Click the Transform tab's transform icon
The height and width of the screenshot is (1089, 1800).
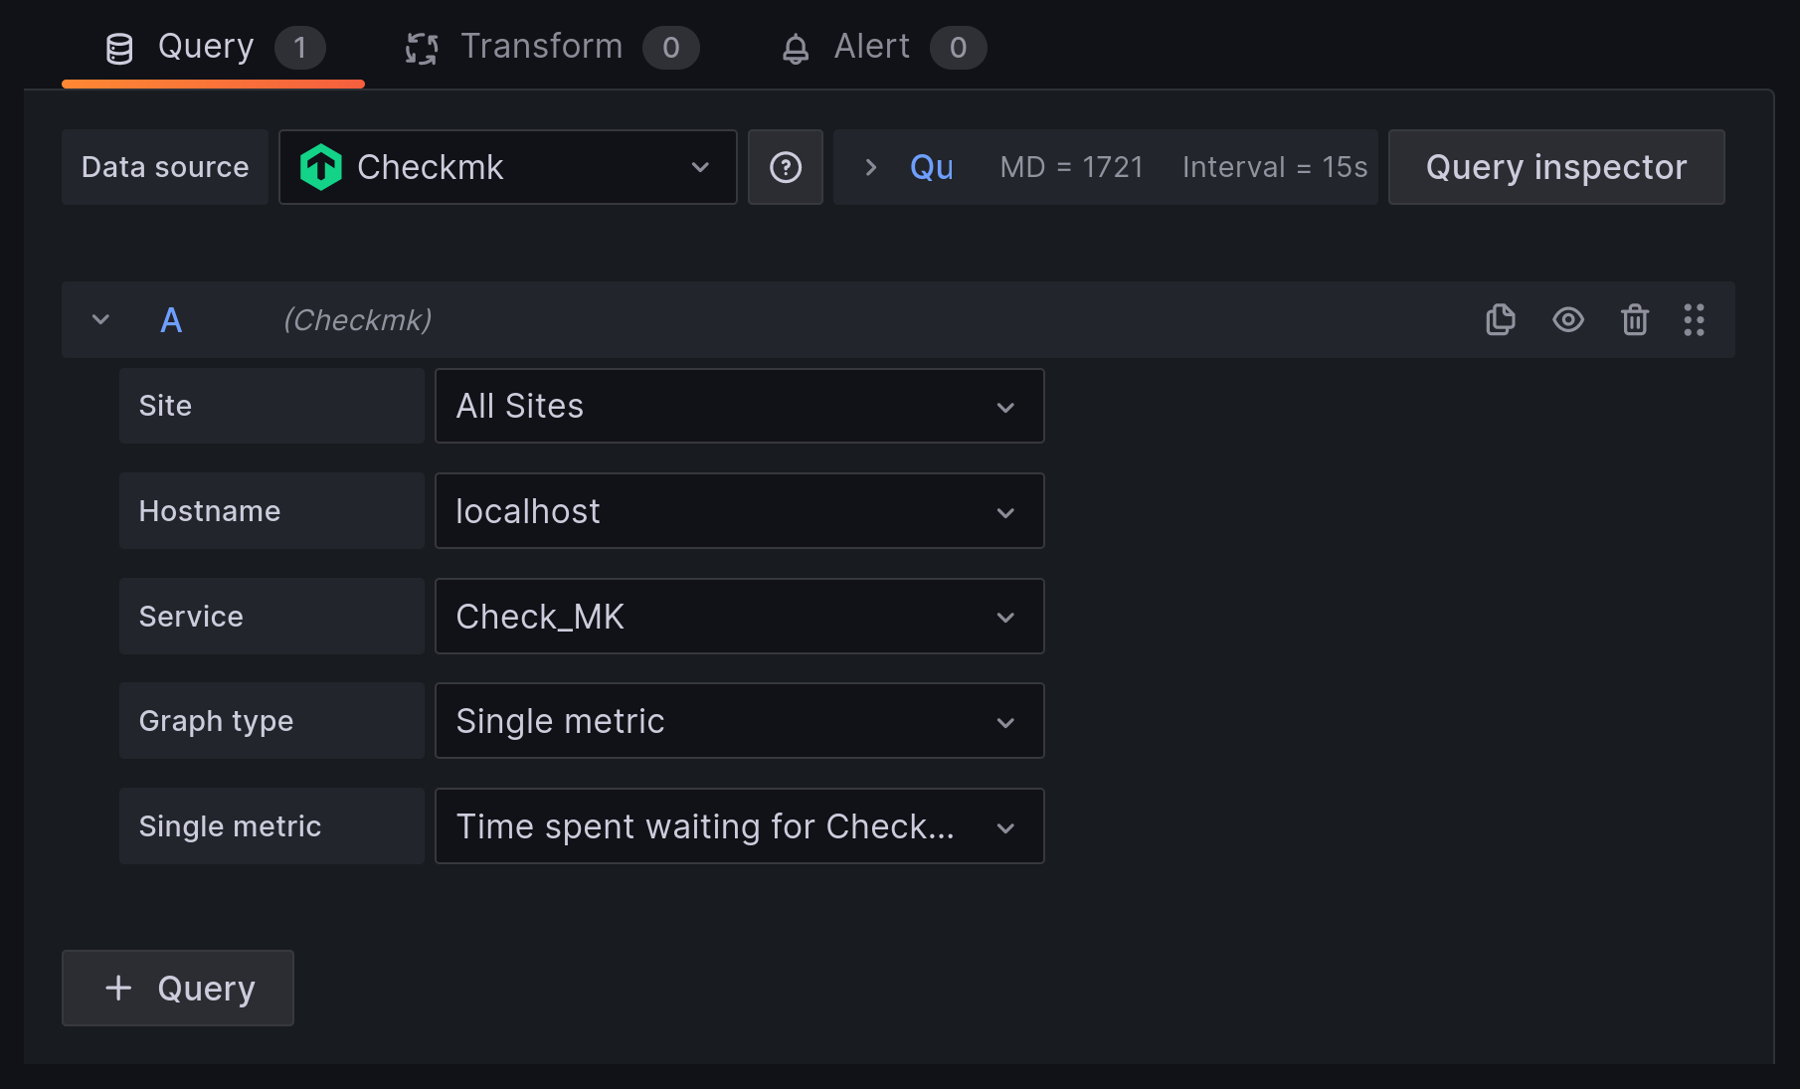pos(422,48)
